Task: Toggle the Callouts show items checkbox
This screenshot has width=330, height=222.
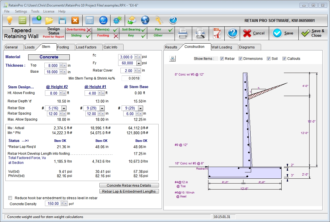Action: (284, 58)
